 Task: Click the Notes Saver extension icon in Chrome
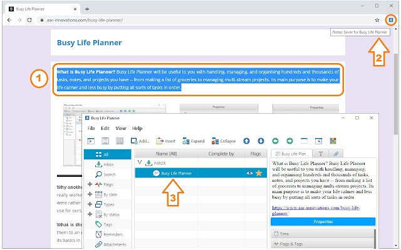coord(390,20)
